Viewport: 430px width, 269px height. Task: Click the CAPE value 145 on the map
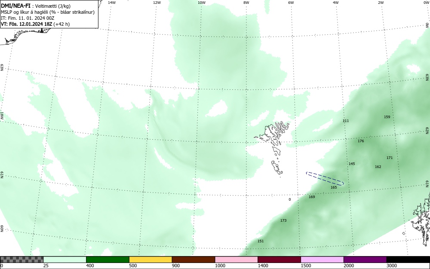pos(352,164)
